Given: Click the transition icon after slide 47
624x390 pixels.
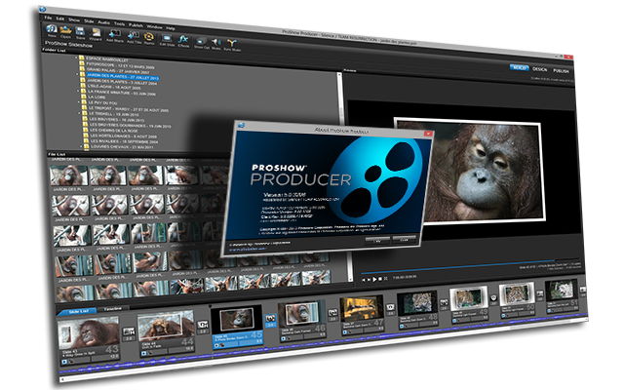Looking at the screenshot, I should click(390, 309).
